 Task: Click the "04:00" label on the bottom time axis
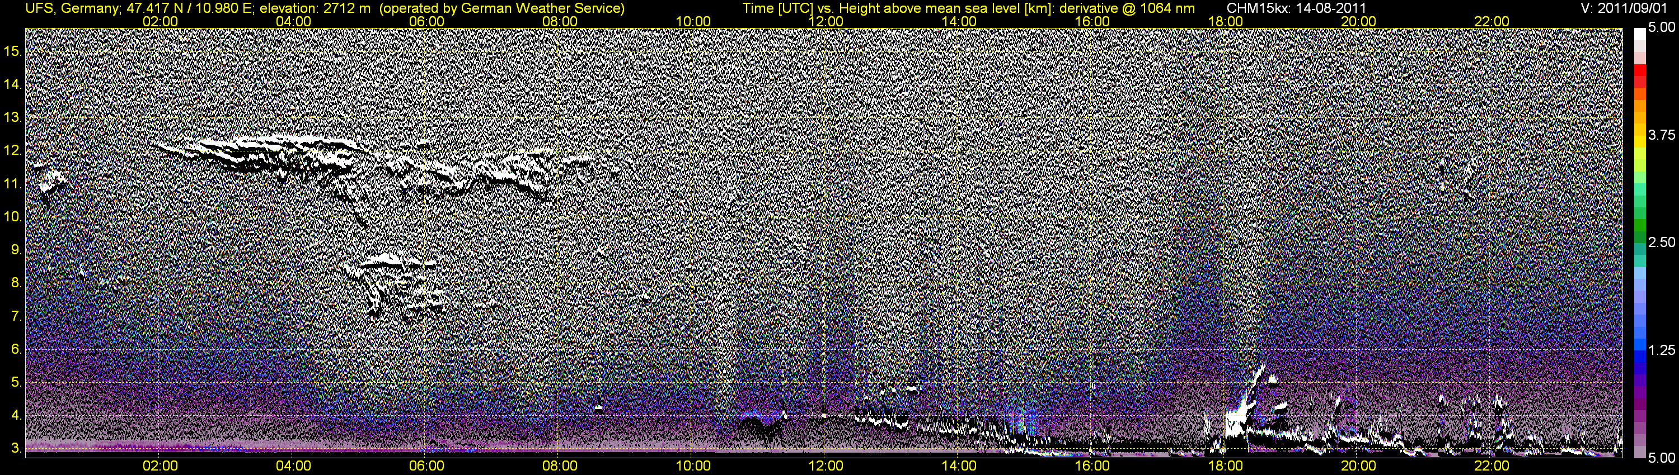(293, 466)
